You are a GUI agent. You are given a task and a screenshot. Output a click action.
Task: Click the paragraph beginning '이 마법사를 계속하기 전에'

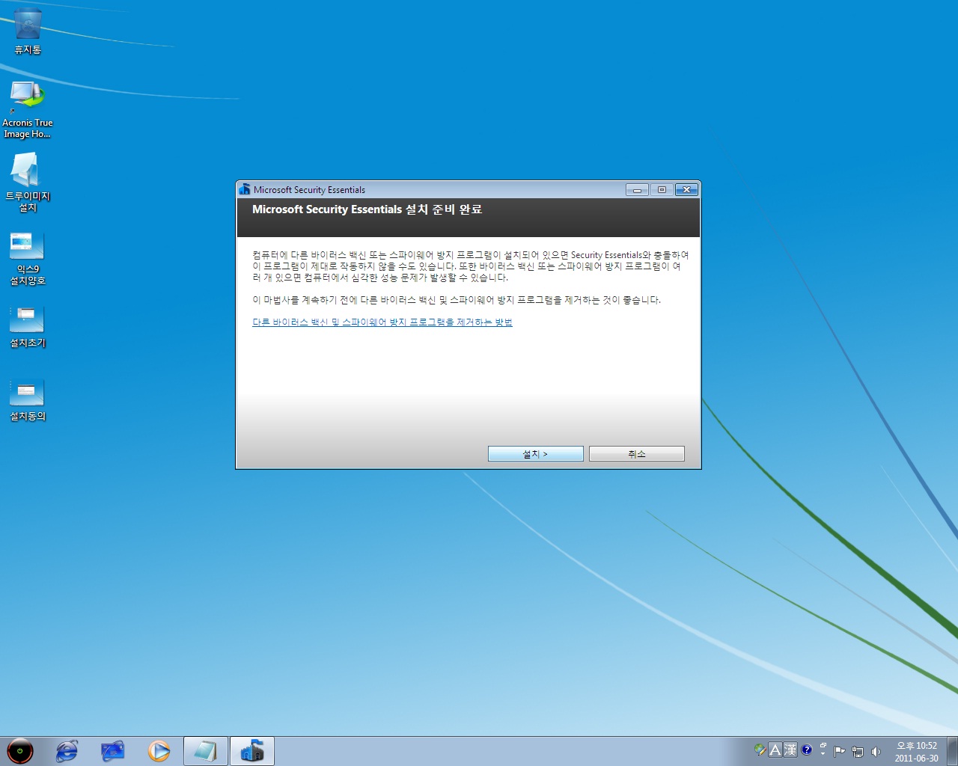click(x=457, y=300)
